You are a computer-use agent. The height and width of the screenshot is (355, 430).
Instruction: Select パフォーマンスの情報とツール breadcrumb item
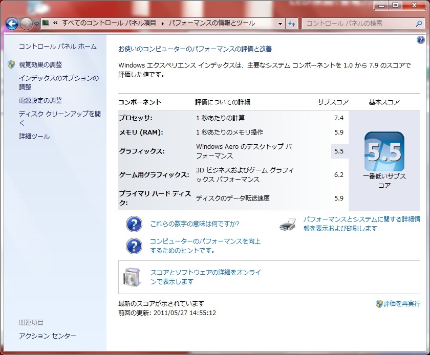[x=211, y=24]
